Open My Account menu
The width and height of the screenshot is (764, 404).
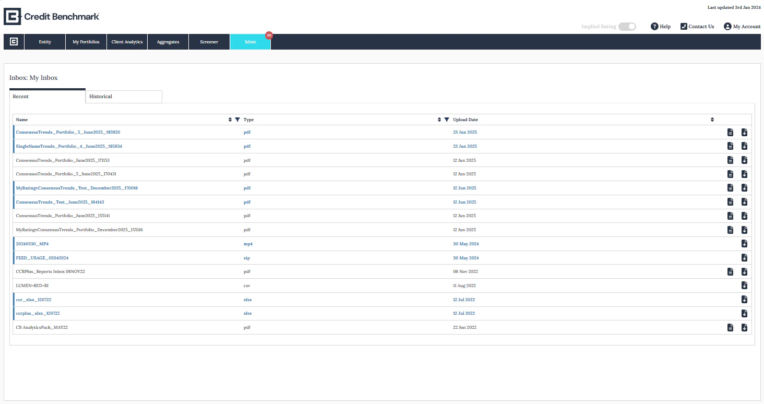(742, 27)
